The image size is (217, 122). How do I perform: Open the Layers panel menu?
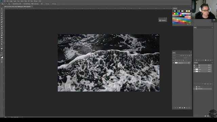pyautogui.click(x=191, y=53)
